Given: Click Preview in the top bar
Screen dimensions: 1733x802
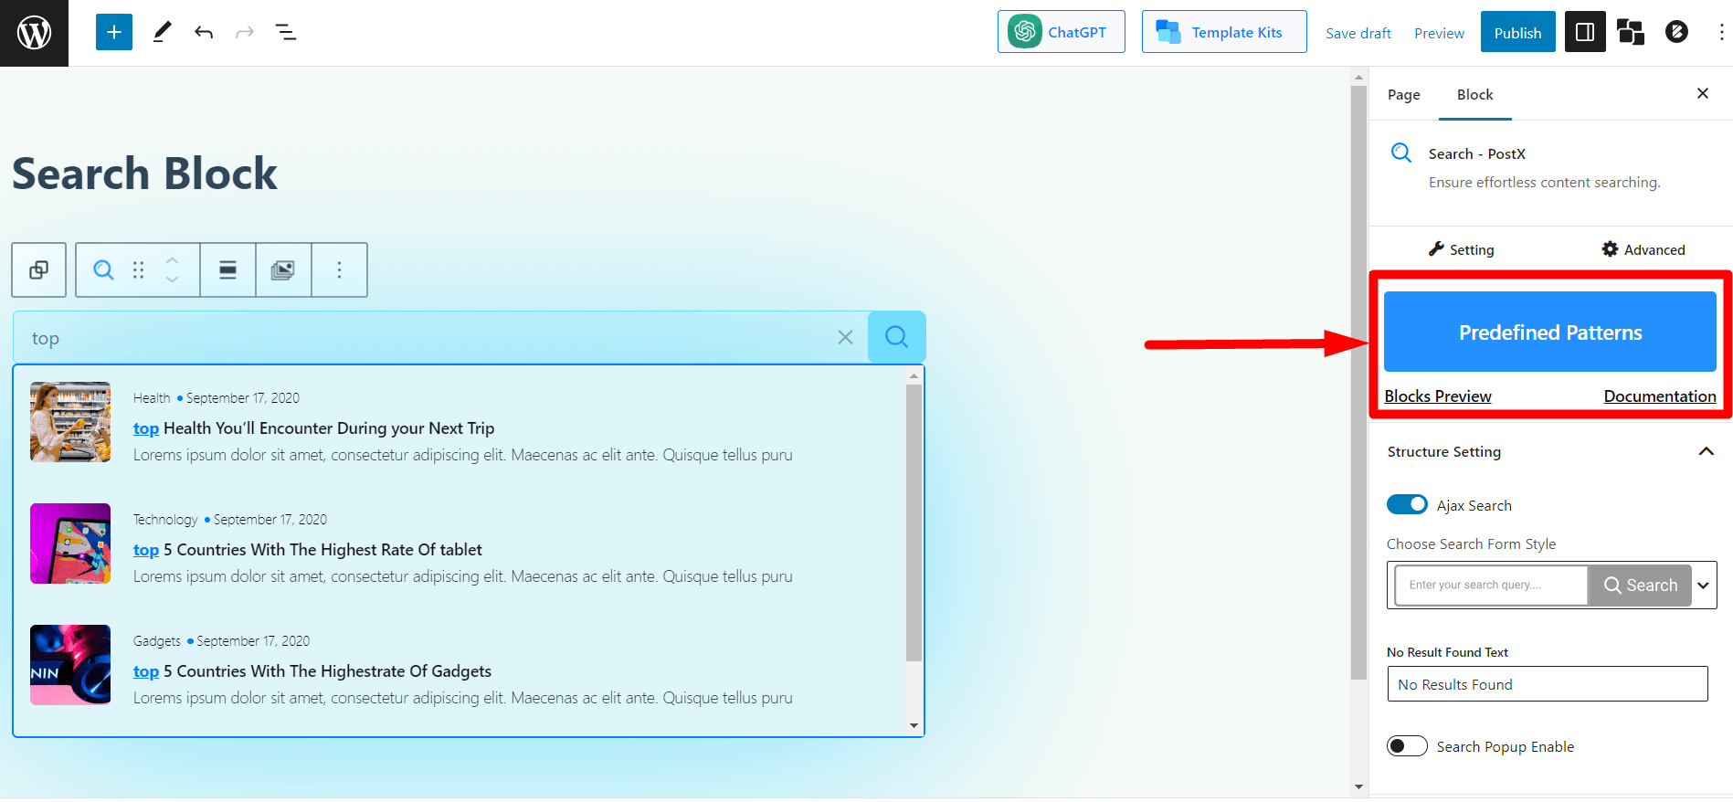Looking at the screenshot, I should (x=1439, y=33).
